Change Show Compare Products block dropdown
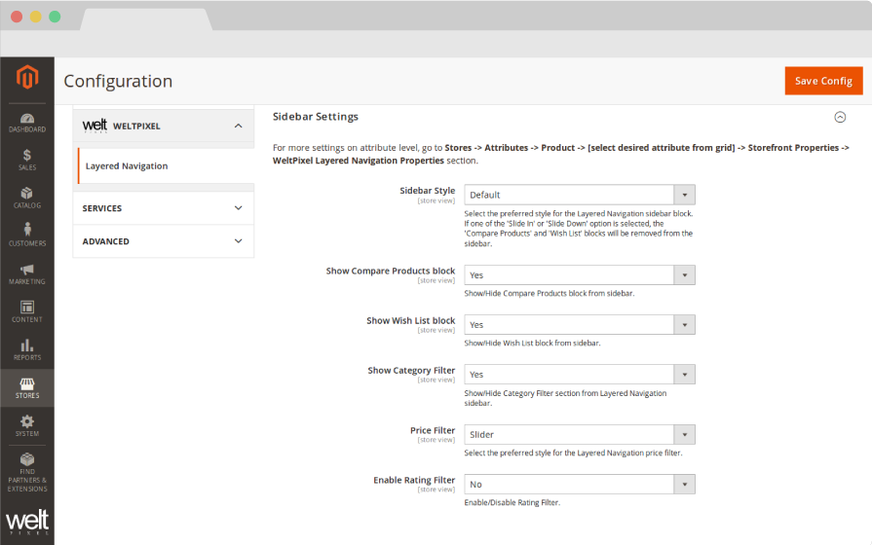Viewport: 872px width, 545px height. click(579, 275)
